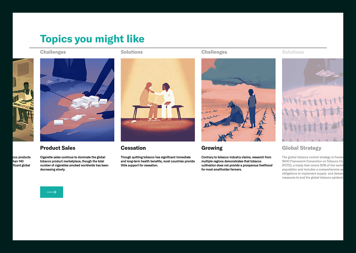Click the Product Sales illustration
Screen dimensions: 356x253
pos(77,100)
